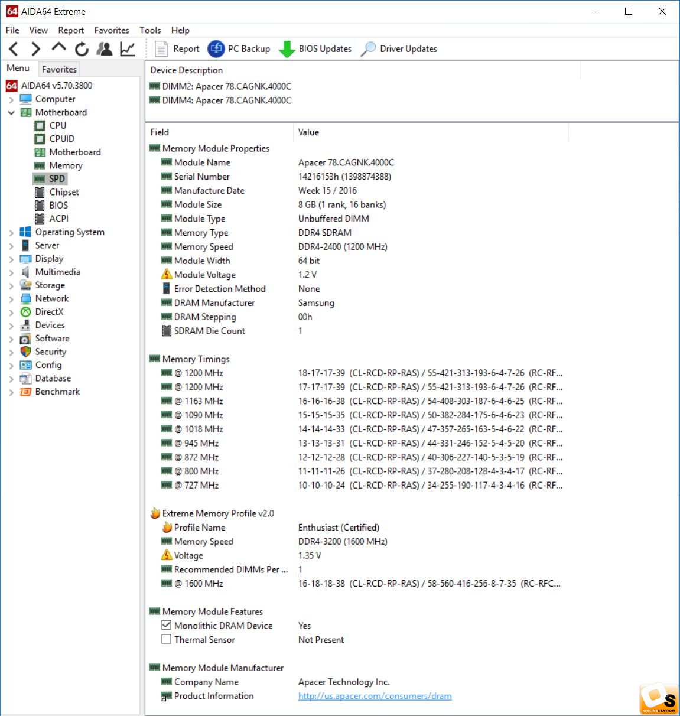
Task: Select the Chipset tree item
Action: coord(64,192)
